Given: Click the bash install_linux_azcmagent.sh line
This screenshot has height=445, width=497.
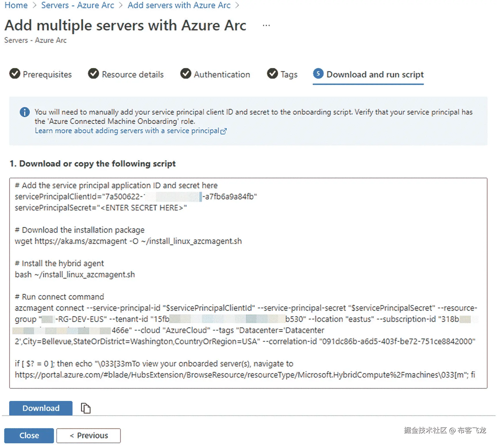Looking at the screenshot, I should click(75, 274).
